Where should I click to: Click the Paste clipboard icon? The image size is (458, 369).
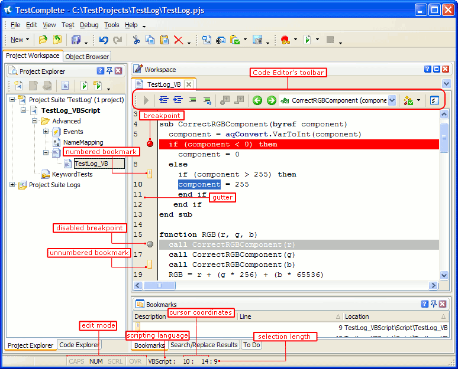click(165, 40)
